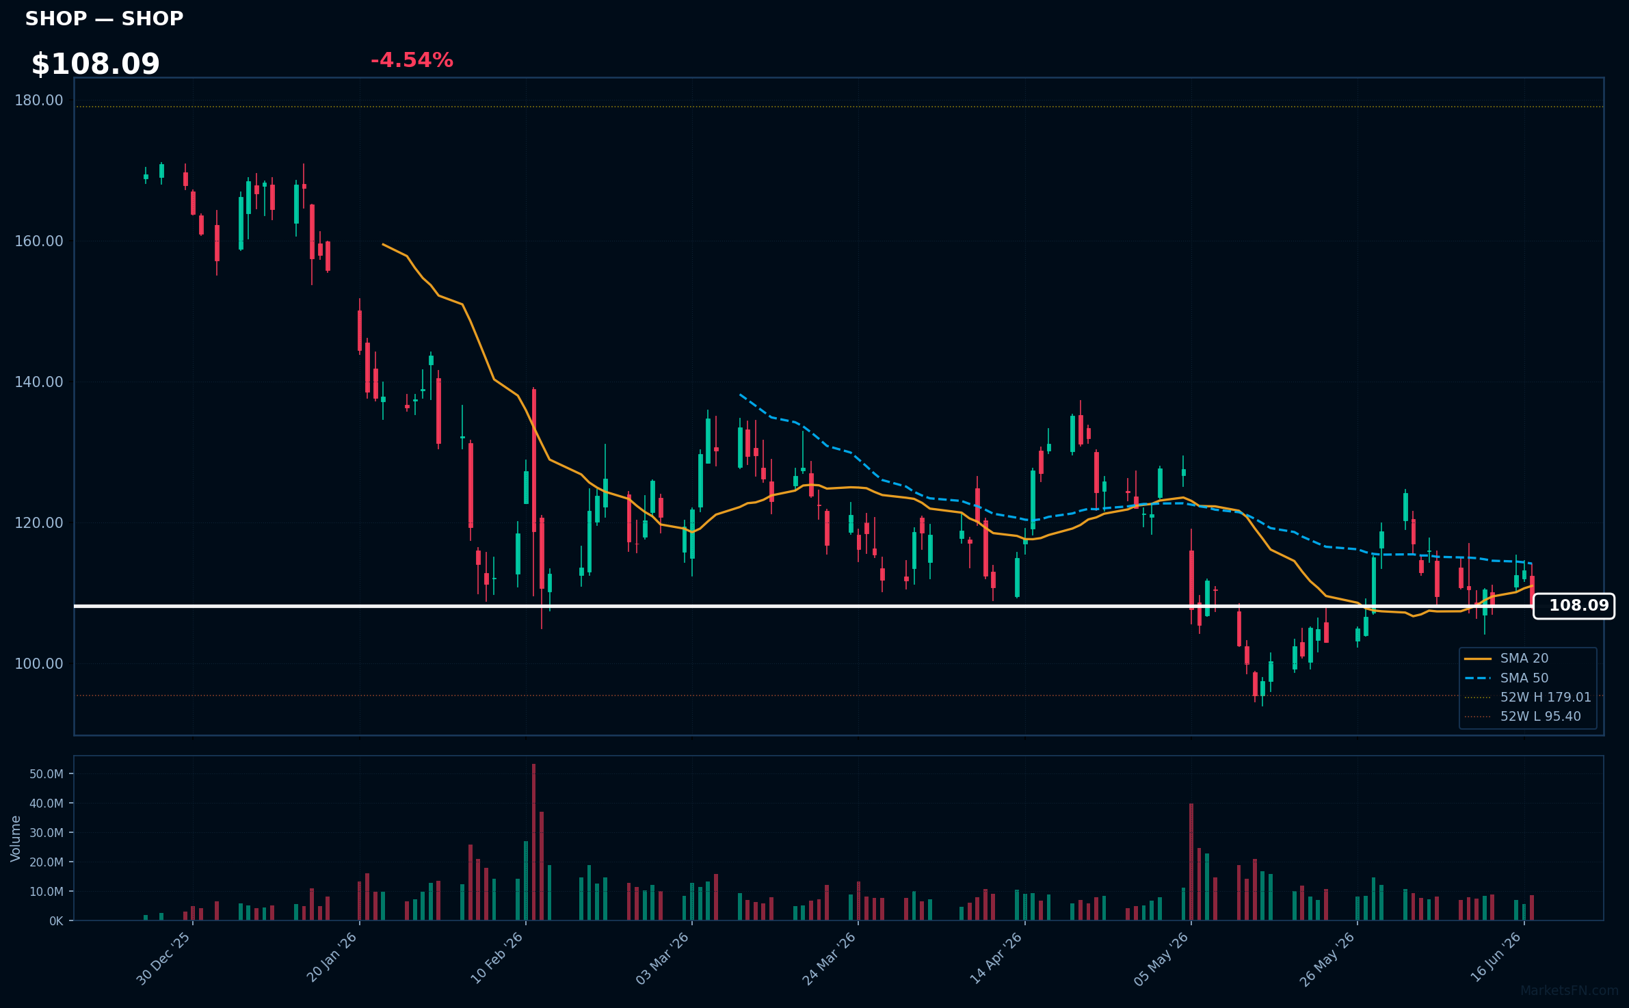Click the 10 Feb '26 date label
The image size is (1629, 1008).
[497, 958]
